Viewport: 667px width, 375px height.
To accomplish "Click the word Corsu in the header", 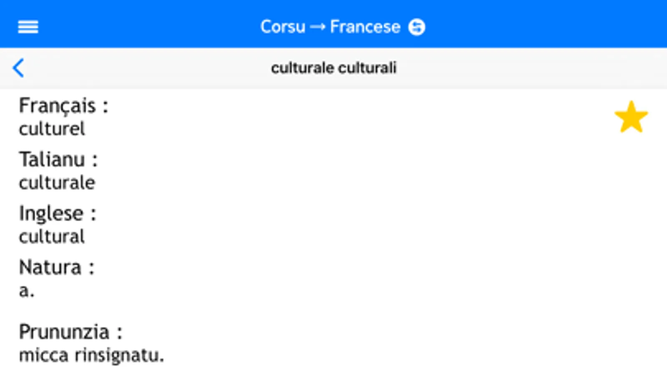I will pos(283,27).
